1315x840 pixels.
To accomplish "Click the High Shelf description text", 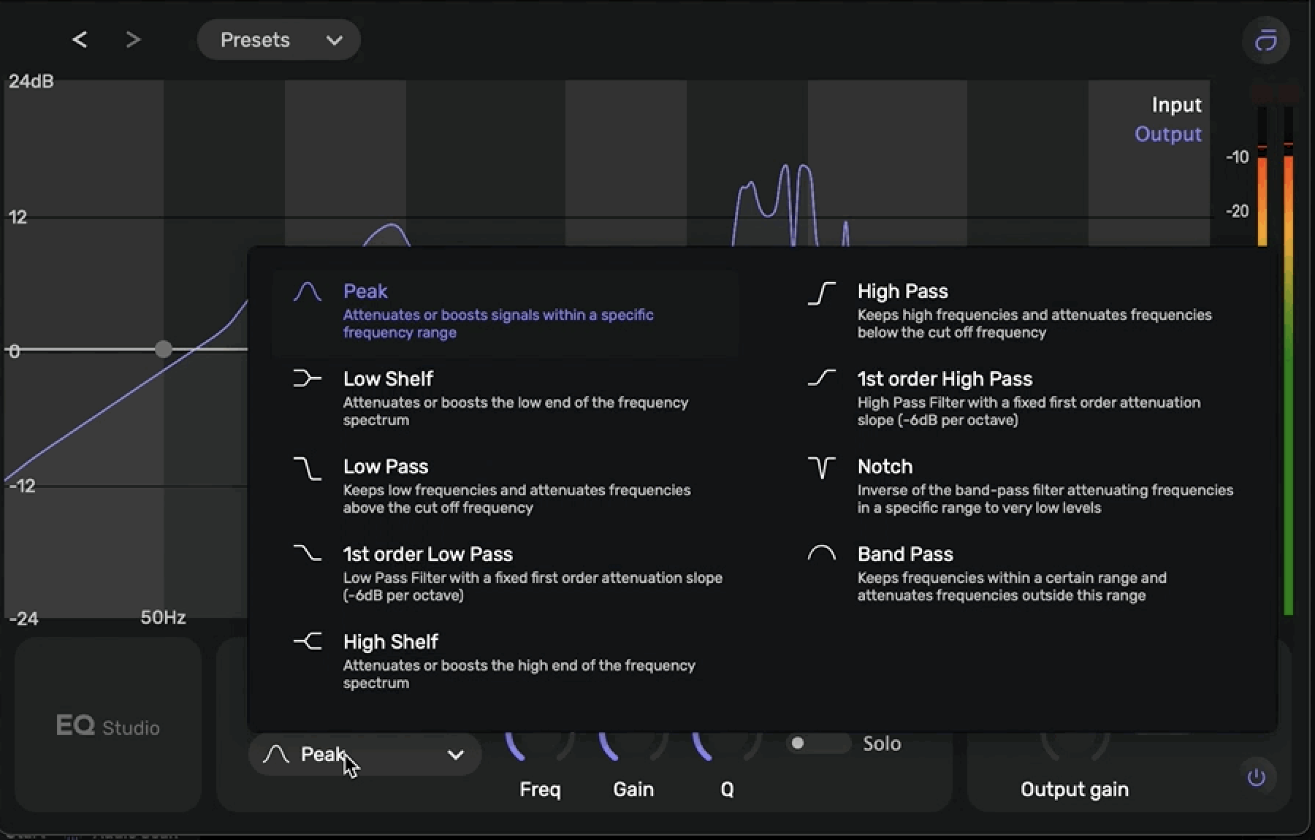I will point(519,674).
